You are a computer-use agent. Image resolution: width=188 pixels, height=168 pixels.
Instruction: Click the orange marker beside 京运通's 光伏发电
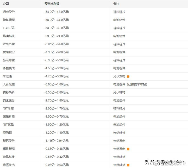tap(128, 77)
